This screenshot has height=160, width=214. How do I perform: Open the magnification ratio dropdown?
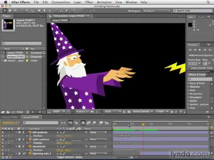click(58, 112)
